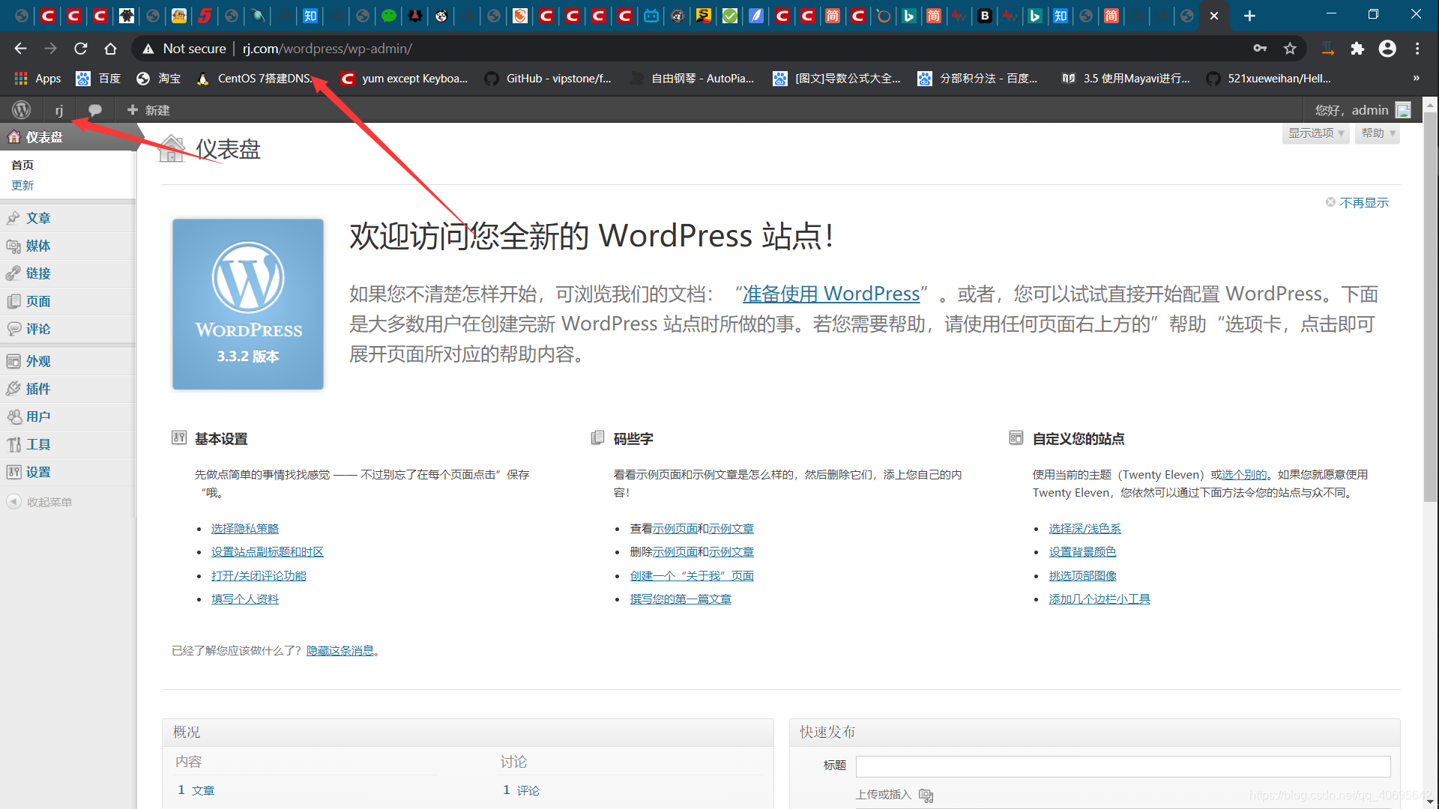
Task: Show more bookmarks via chevron
Action: tap(1416, 79)
